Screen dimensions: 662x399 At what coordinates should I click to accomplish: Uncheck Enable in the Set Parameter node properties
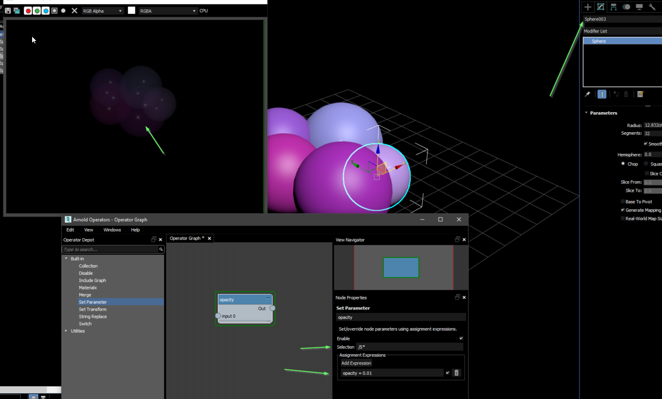click(461, 338)
